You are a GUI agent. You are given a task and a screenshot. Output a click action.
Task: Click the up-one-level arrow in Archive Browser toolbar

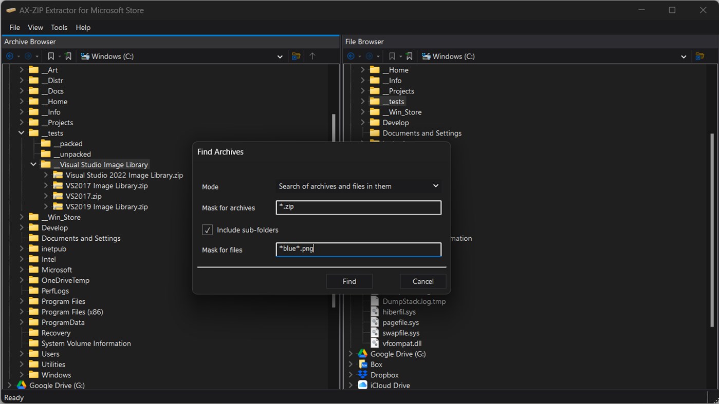(x=312, y=56)
